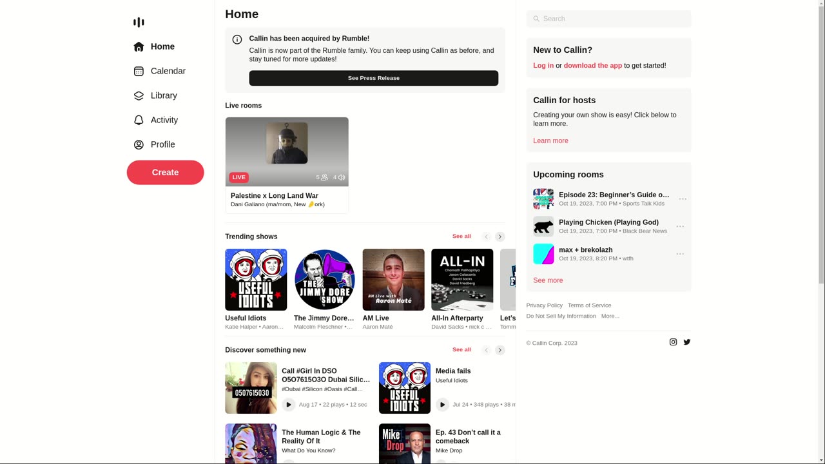Click the Log in link
Screen dimensions: 825x464
[543, 66]
